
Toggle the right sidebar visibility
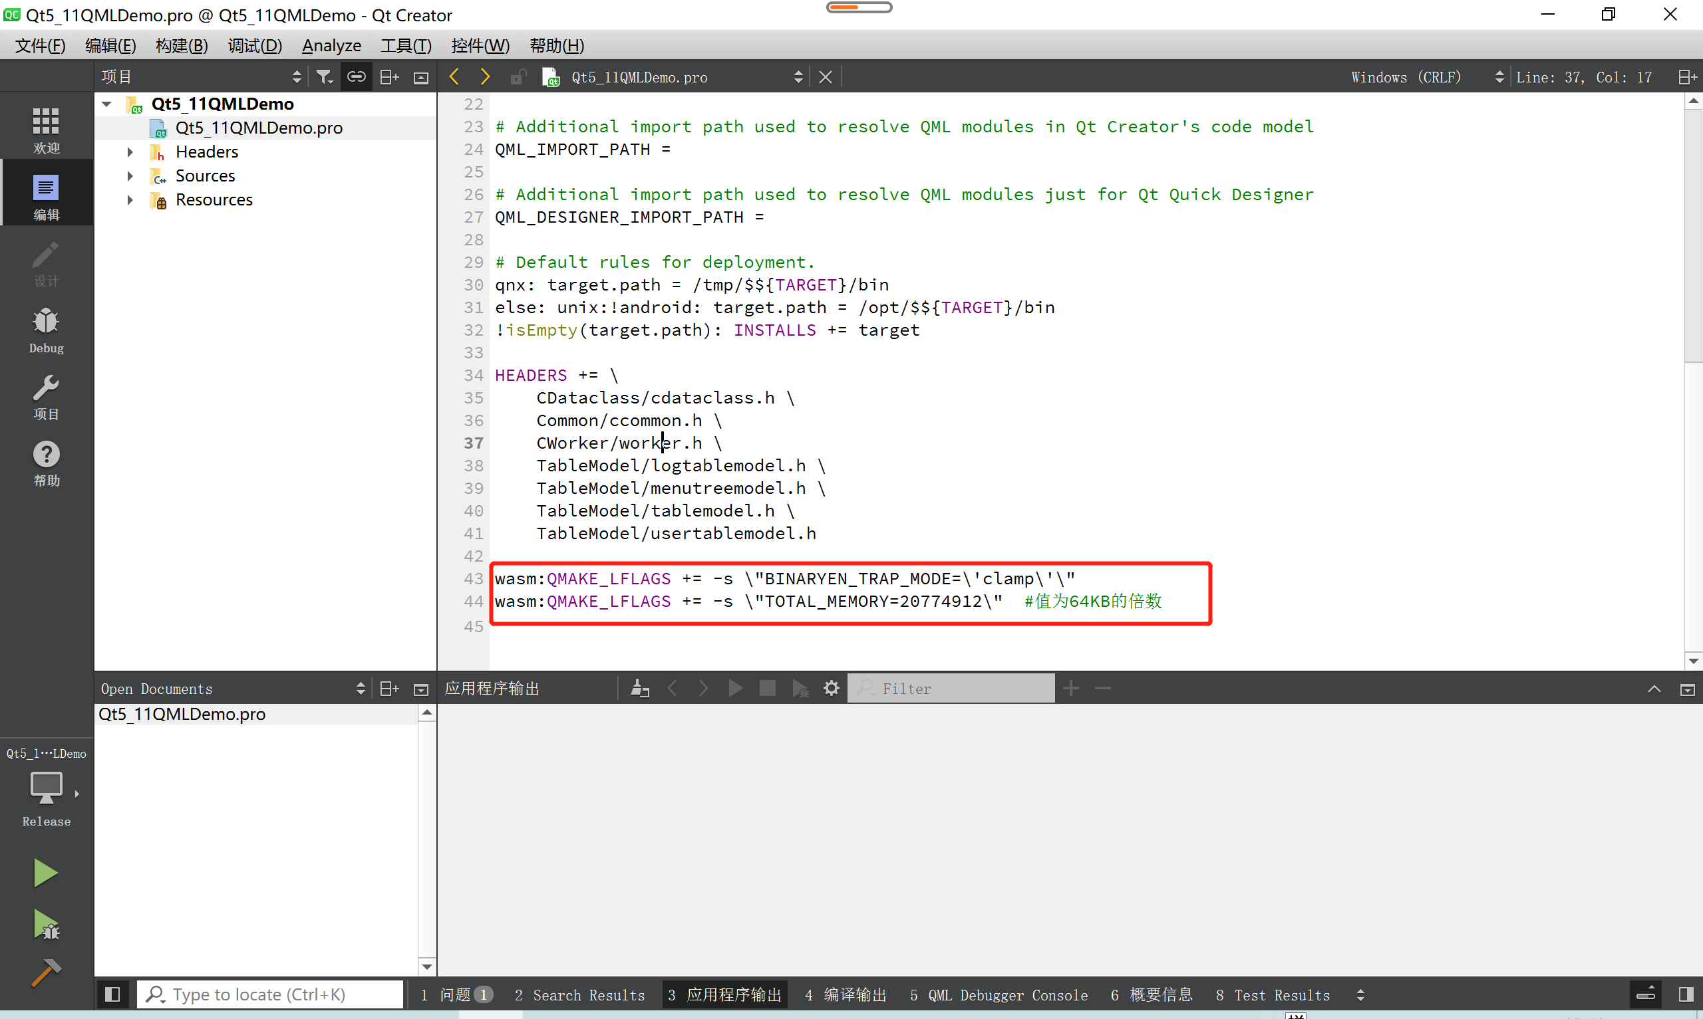[x=1686, y=994]
